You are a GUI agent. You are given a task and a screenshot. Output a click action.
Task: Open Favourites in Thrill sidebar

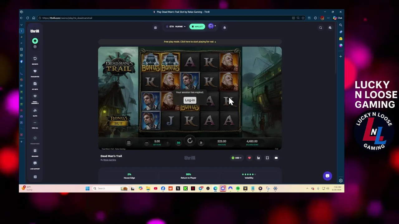[35, 72]
